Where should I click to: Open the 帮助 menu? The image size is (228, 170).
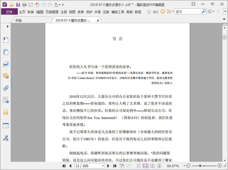(130, 12)
